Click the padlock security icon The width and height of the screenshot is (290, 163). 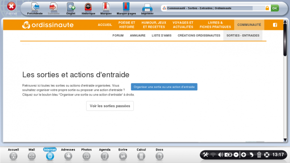(267, 8)
